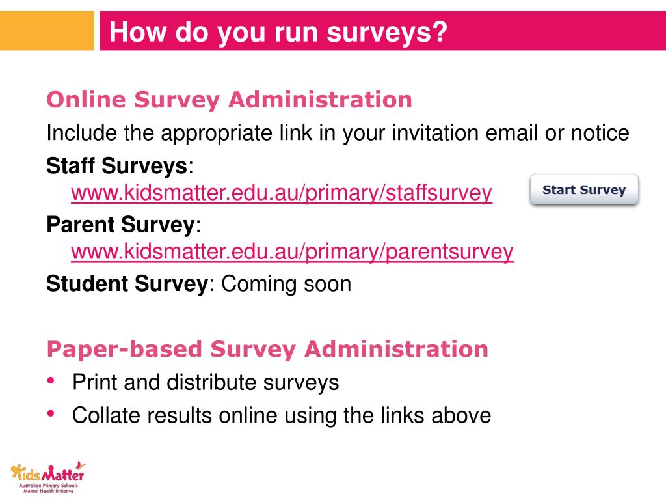Click the 'Staff Surveys' label
This screenshot has width=666, height=500.
point(117,165)
